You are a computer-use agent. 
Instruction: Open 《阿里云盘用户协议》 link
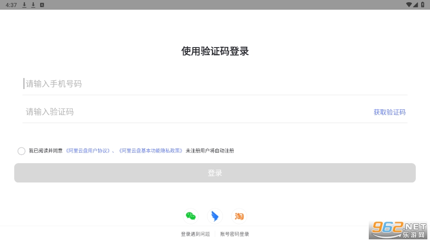pyautogui.click(x=88, y=151)
